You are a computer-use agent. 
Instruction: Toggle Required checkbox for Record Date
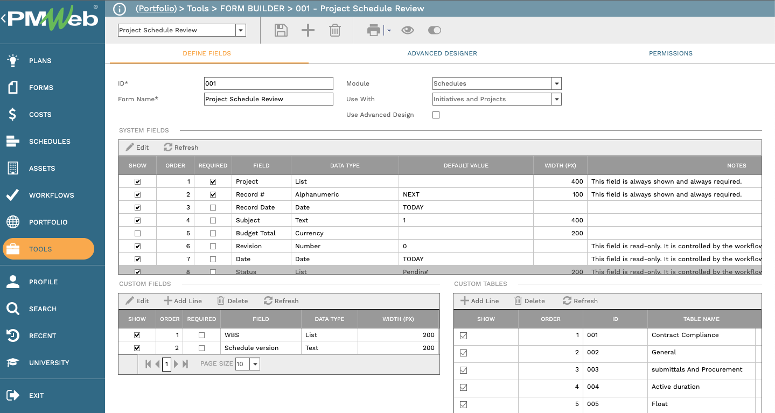click(x=213, y=208)
